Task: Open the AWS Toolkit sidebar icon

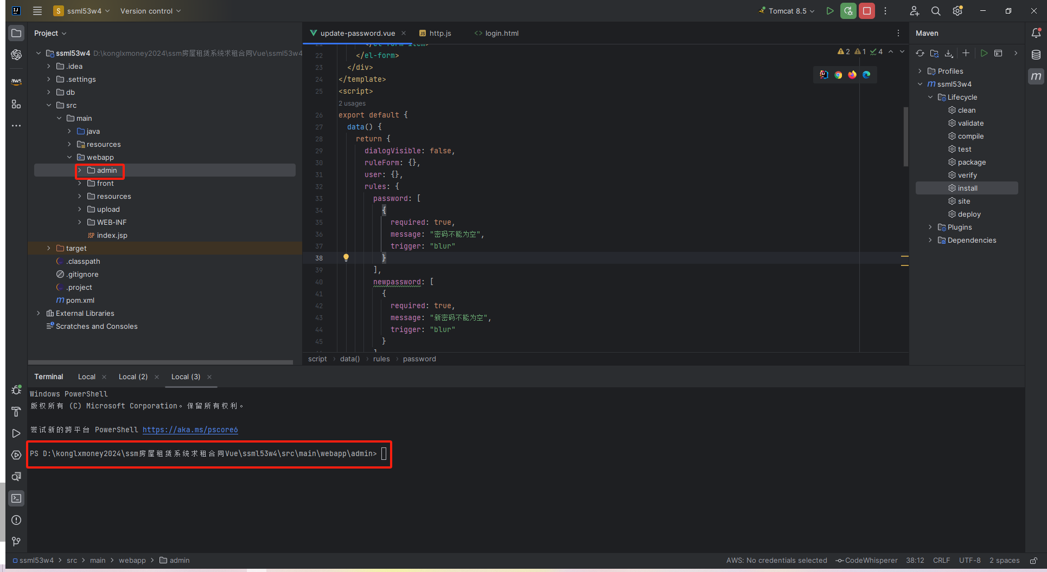Action: (16, 81)
